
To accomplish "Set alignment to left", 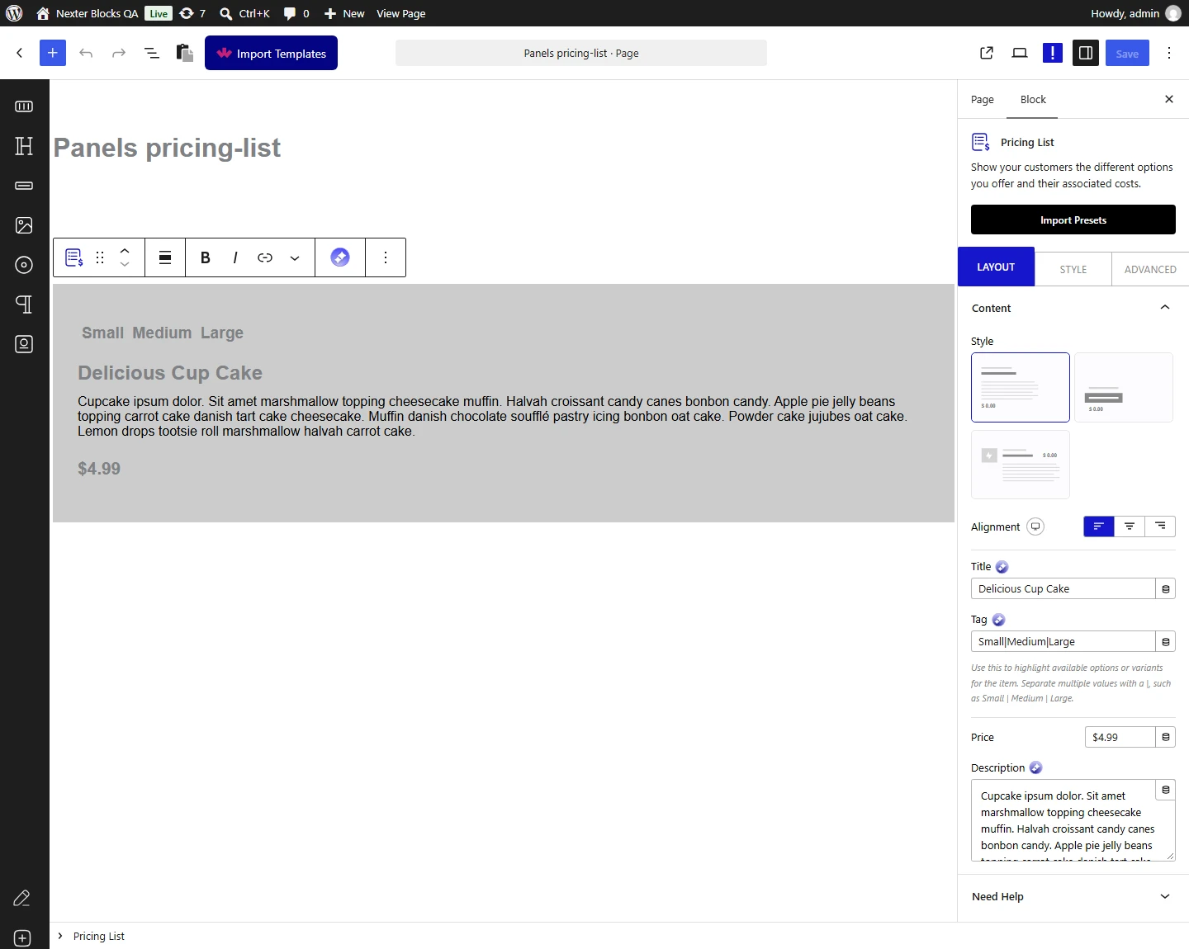I will coord(1099,526).
